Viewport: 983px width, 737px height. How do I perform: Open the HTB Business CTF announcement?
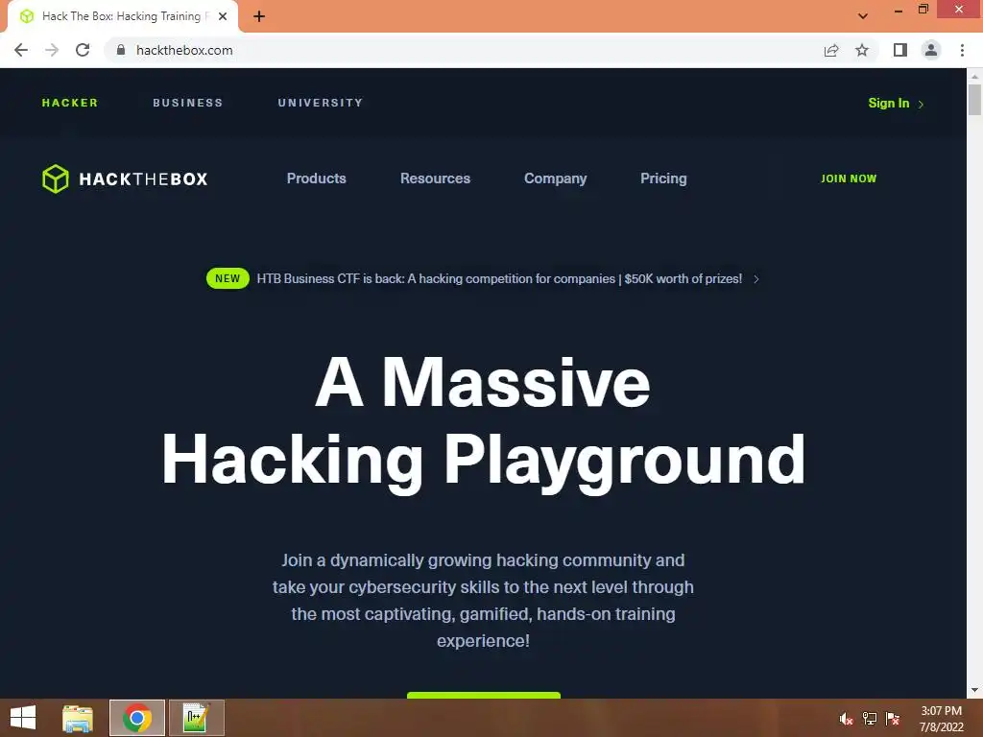coord(499,279)
